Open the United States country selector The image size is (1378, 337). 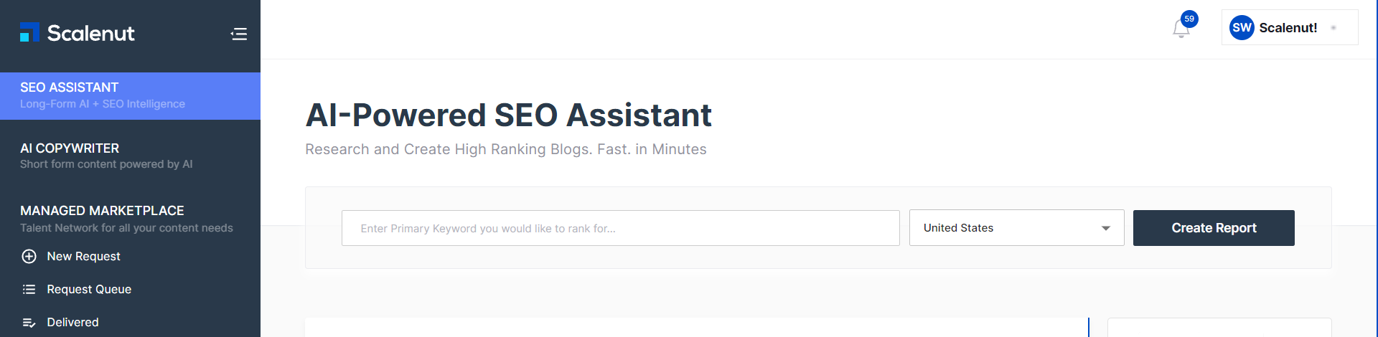1016,228
